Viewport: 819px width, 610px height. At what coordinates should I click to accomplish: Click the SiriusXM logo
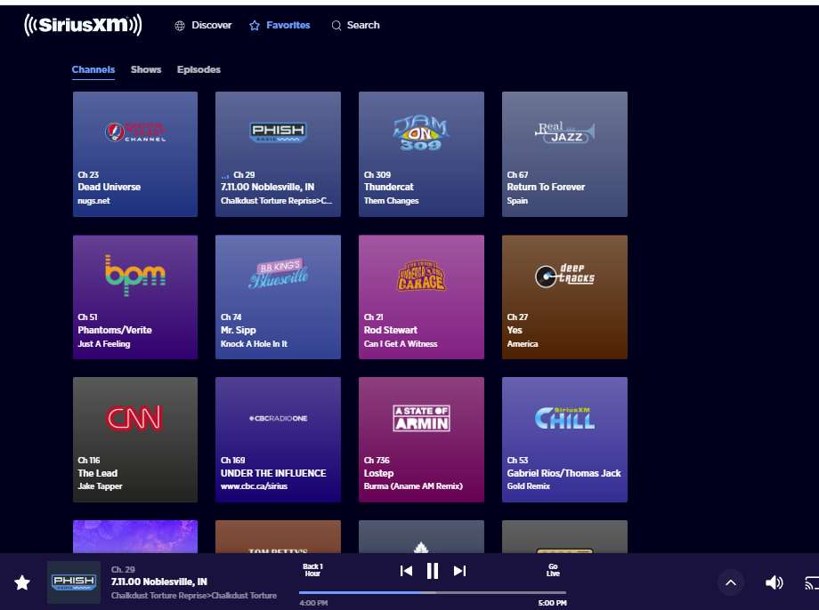tap(83, 25)
